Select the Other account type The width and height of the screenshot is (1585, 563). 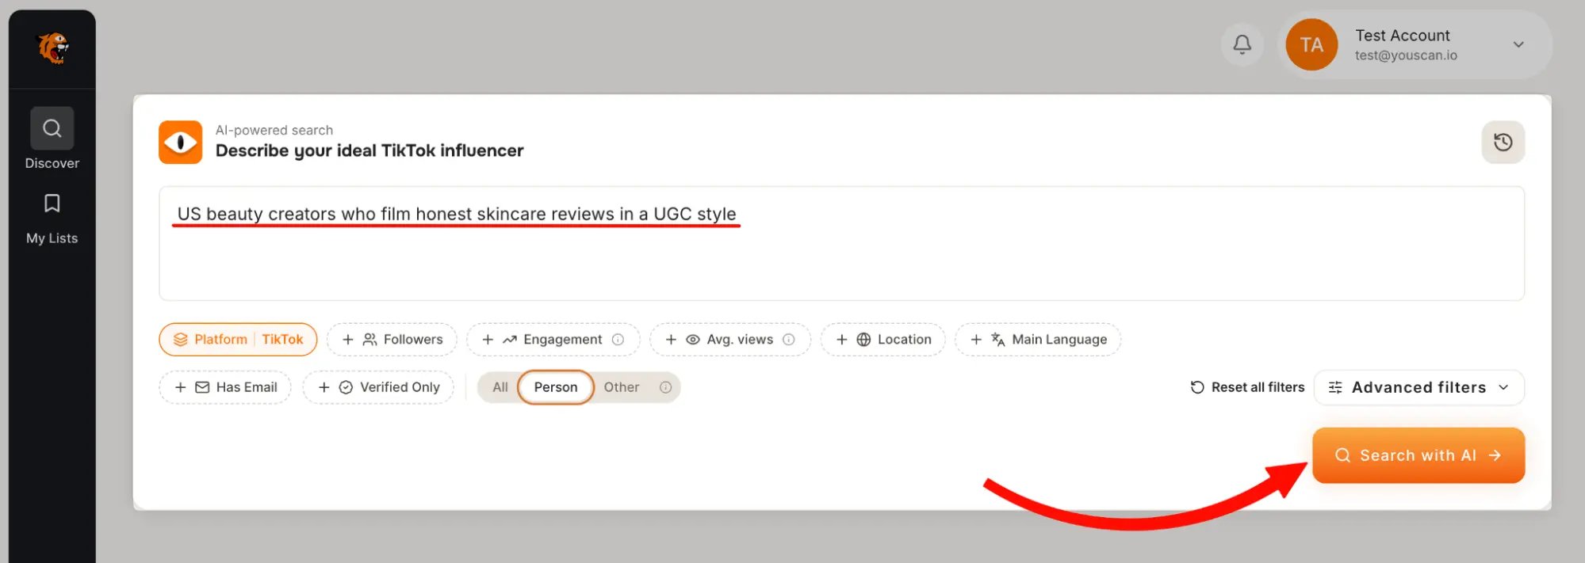pyautogui.click(x=621, y=387)
